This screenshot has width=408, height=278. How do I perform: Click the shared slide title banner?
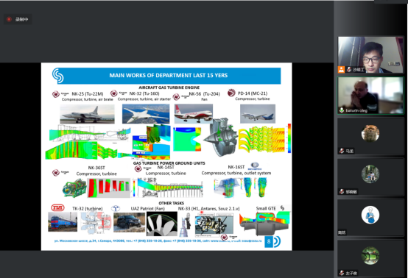[x=169, y=75]
